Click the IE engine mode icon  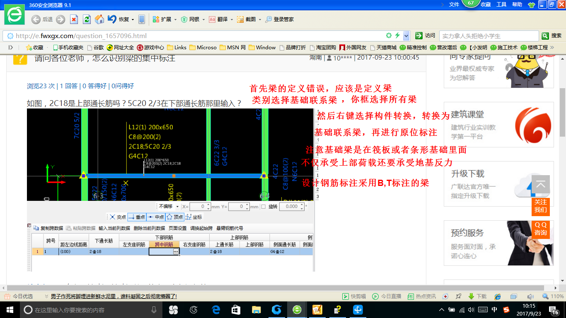(x=498, y=296)
